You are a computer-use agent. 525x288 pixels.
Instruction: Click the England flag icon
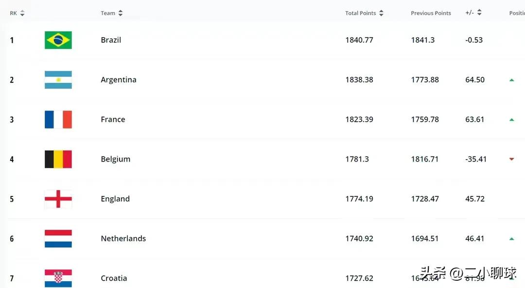click(58, 199)
